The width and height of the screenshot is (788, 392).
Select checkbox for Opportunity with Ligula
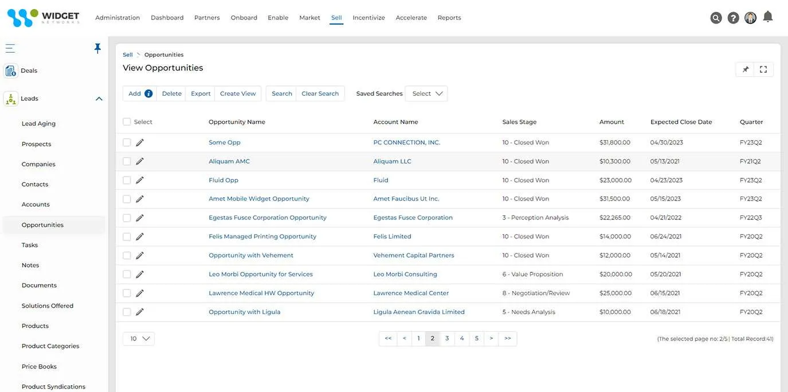point(127,312)
